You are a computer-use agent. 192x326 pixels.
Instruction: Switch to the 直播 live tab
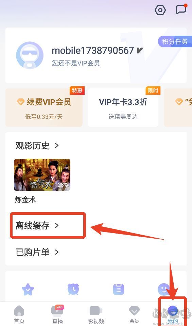tap(57, 314)
